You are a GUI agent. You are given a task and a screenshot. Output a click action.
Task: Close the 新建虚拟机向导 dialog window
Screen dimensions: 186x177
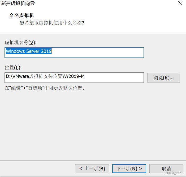pos(180,3)
